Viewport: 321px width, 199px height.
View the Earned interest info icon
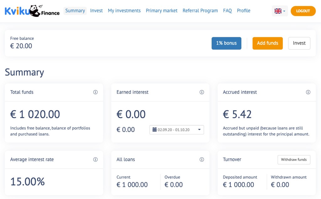pyautogui.click(x=202, y=92)
